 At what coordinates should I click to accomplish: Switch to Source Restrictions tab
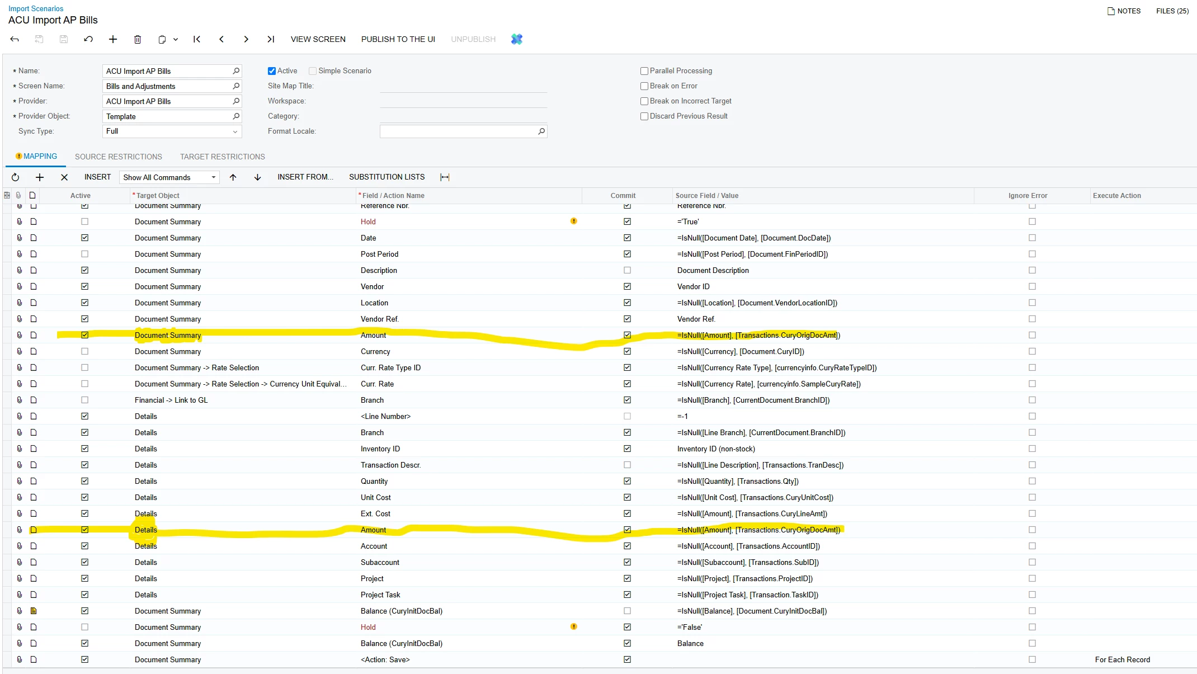pyautogui.click(x=119, y=157)
